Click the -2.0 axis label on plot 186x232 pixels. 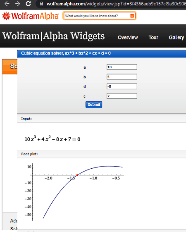48,178
